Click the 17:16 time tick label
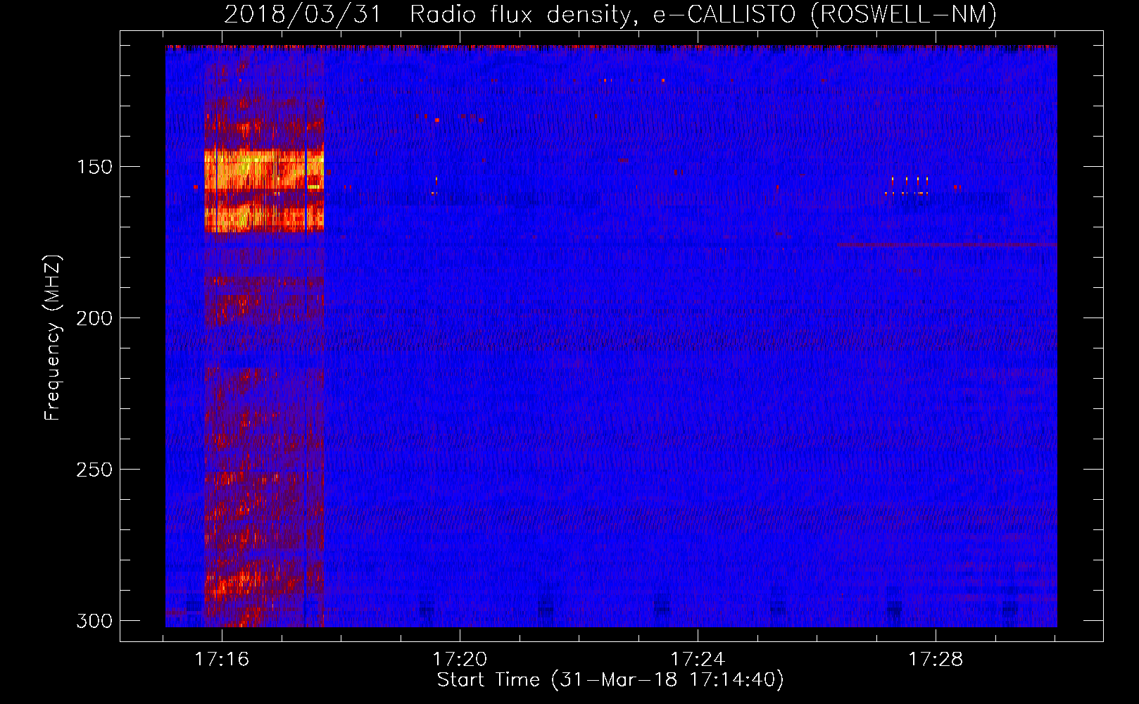This screenshot has width=1139, height=704. [222, 659]
